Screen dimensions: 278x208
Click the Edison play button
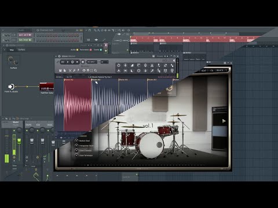(68, 62)
